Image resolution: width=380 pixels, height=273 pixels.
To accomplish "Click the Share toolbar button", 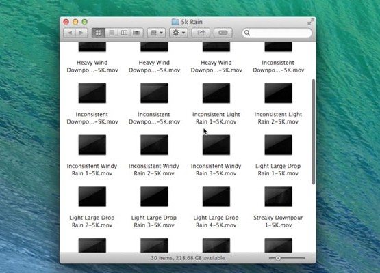I will [201, 33].
